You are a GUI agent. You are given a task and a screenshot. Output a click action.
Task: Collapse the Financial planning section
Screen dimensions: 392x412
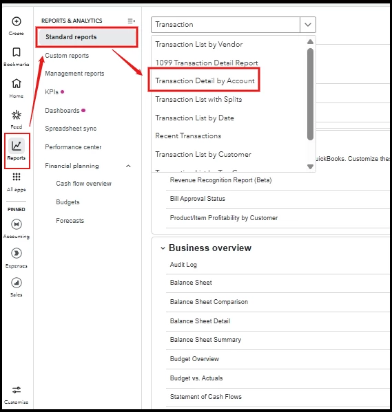(128, 166)
